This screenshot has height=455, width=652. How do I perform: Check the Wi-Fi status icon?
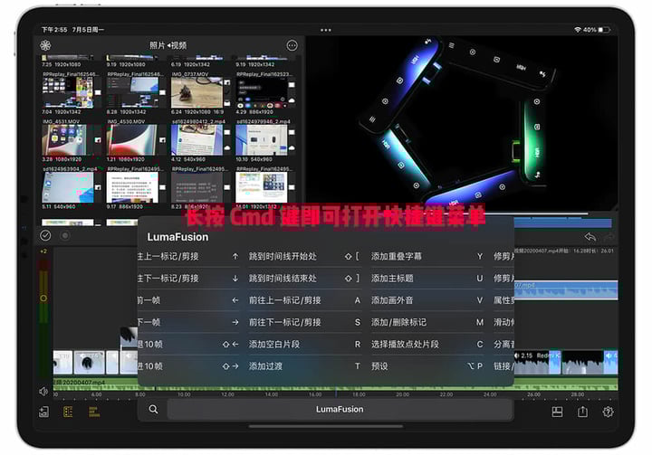click(578, 30)
